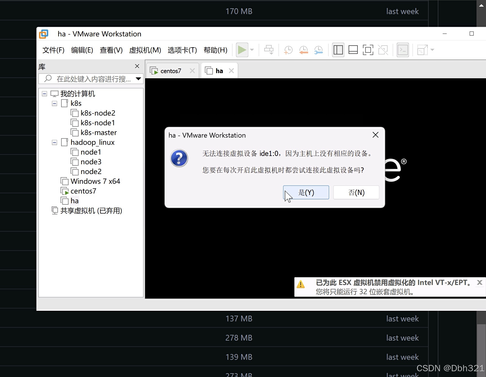Toggle the library sidebar view icon

(338, 50)
